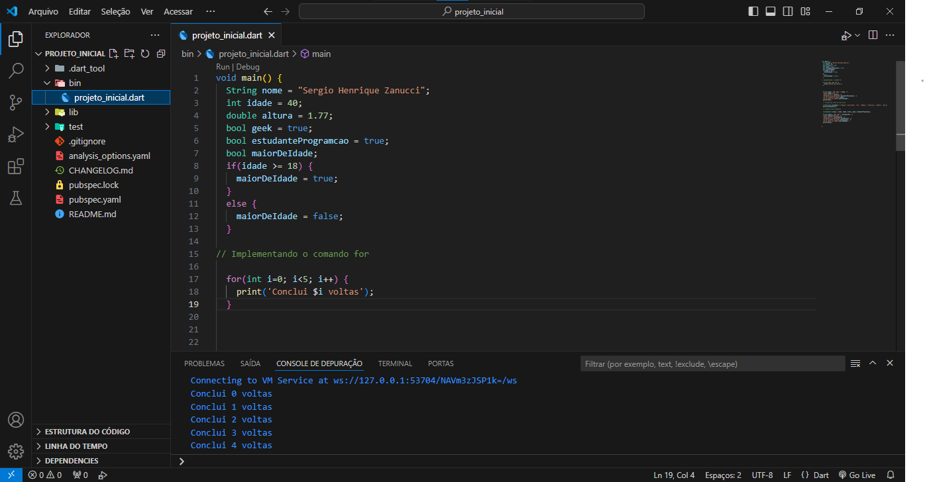Click the New File icon in explorer header
The height and width of the screenshot is (482, 925).
[114, 54]
